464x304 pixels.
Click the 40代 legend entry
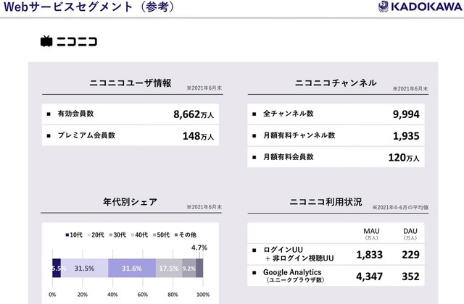139,235
